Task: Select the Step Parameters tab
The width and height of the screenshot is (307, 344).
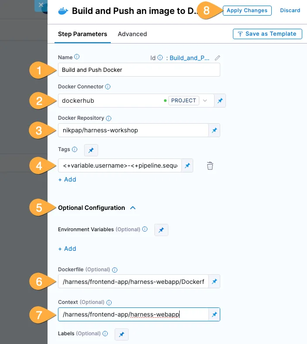Action: (x=82, y=34)
